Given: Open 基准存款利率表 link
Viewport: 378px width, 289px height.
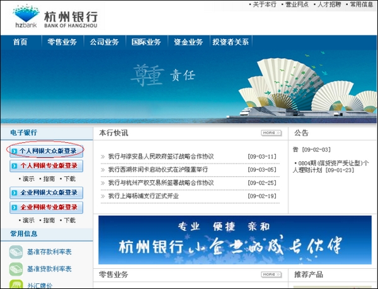Looking at the screenshot, I should [x=49, y=252].
